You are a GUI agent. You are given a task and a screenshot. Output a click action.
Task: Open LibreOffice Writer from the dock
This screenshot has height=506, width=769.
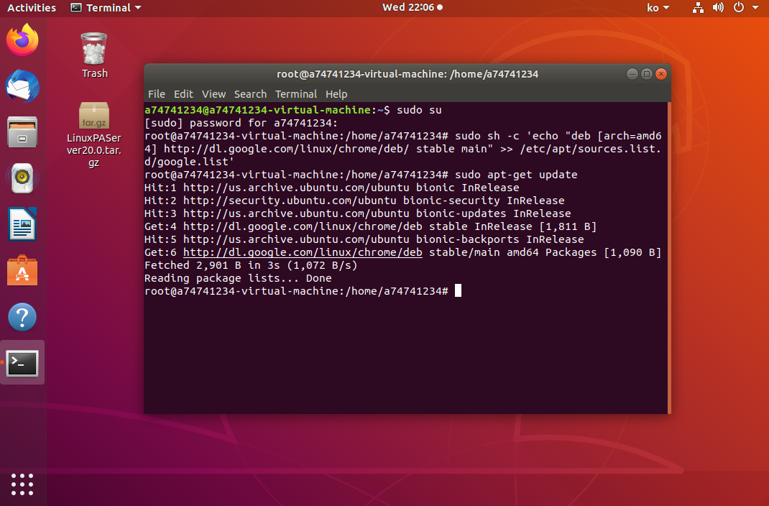pyautogui.click(x=22, y=224)
